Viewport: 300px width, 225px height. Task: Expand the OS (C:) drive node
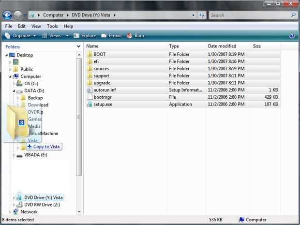[14, 84]
